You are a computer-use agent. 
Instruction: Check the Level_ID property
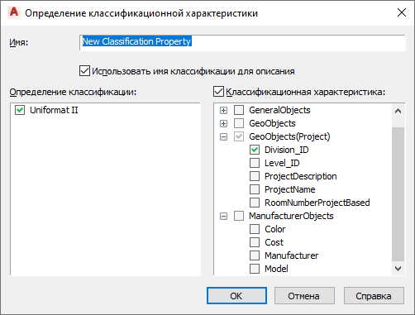coord(255,163)
